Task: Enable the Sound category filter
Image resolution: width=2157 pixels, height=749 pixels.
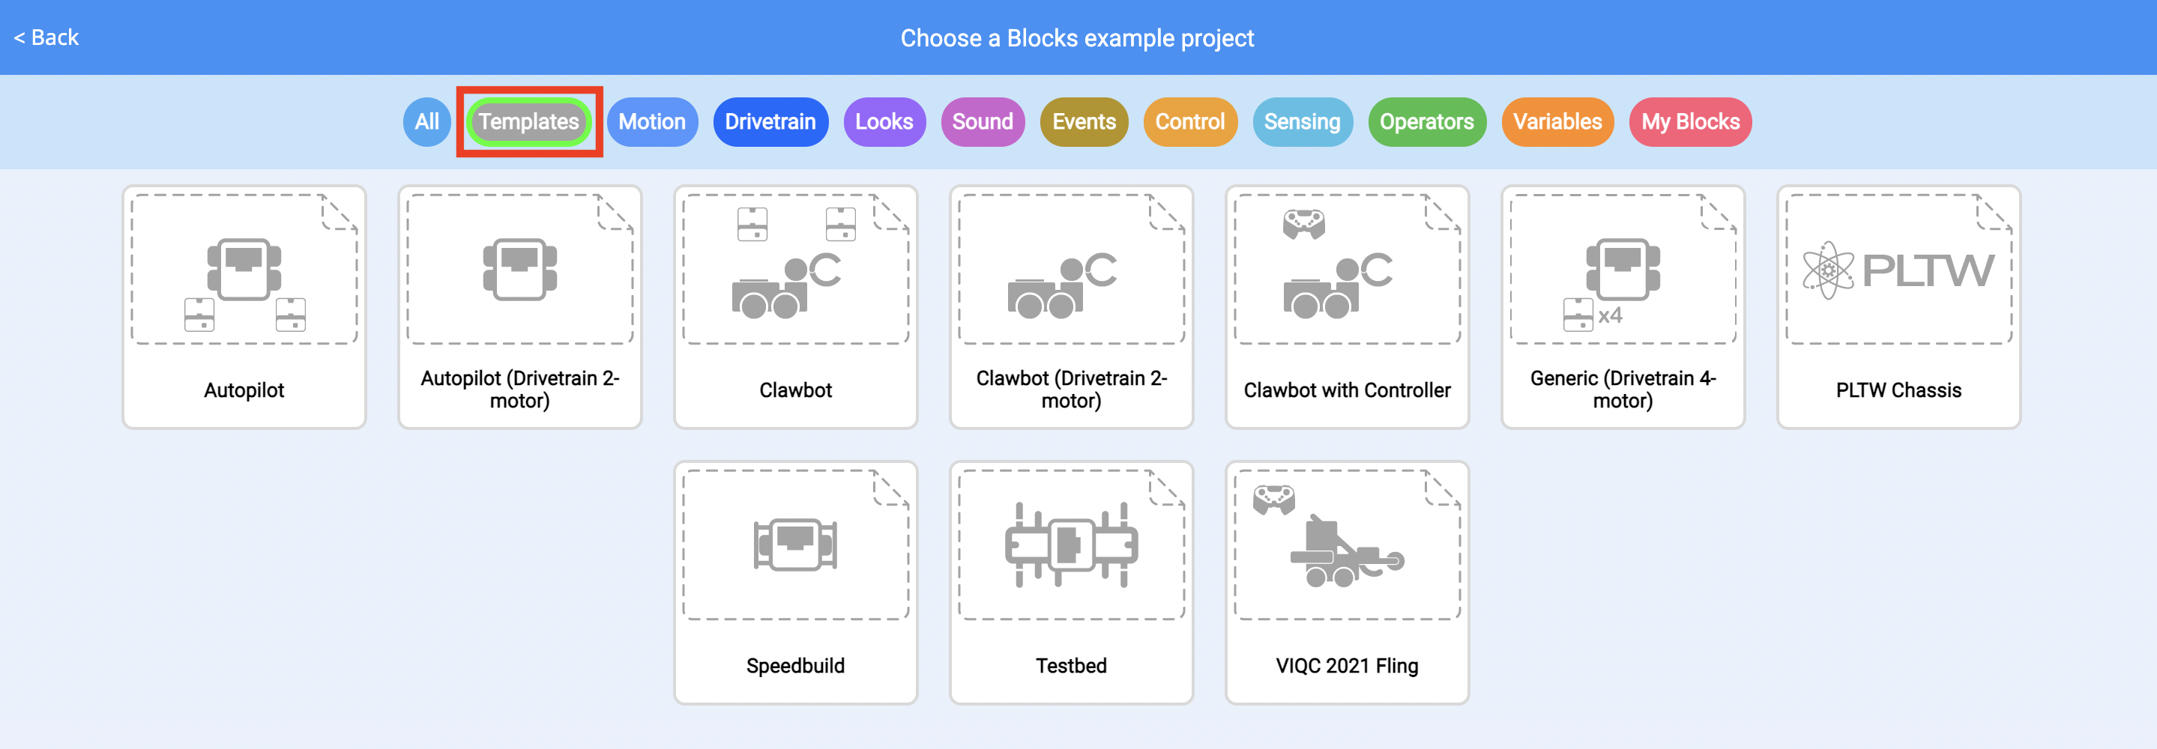Action: (x=983, y=121)
